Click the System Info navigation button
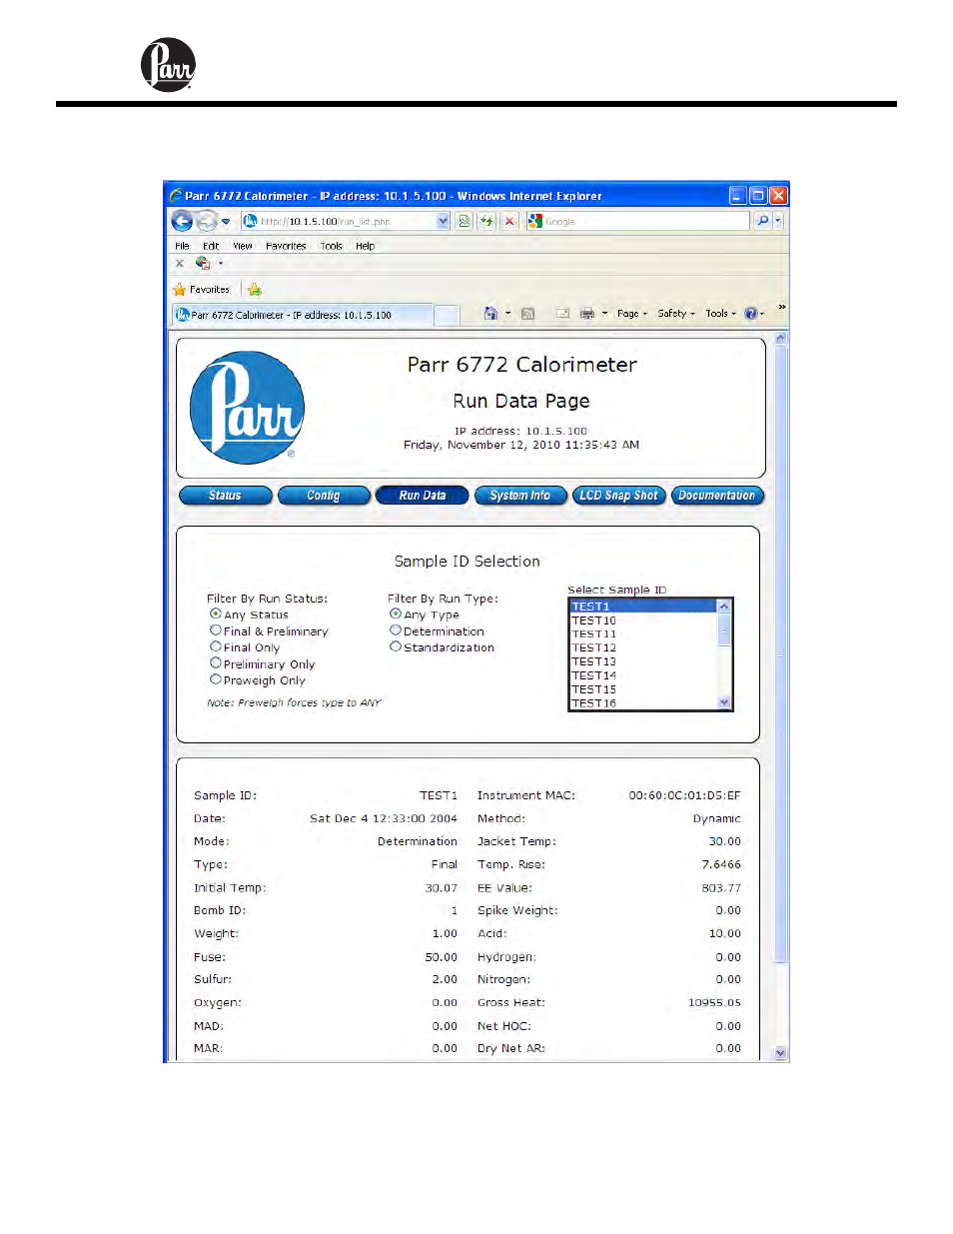953x1234 pixels. coord(520,496)
